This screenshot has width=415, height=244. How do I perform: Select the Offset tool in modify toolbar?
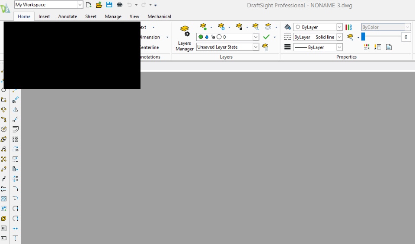coord(16,129)
